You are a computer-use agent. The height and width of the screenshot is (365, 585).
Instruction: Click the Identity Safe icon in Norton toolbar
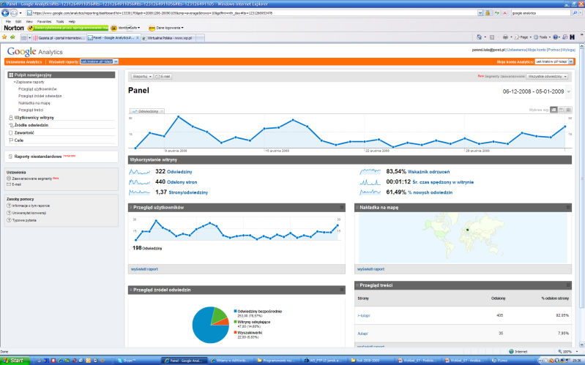pyautogui.click(x=113, y=28)
